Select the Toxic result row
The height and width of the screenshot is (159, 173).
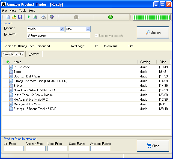(x=17, y=72)
